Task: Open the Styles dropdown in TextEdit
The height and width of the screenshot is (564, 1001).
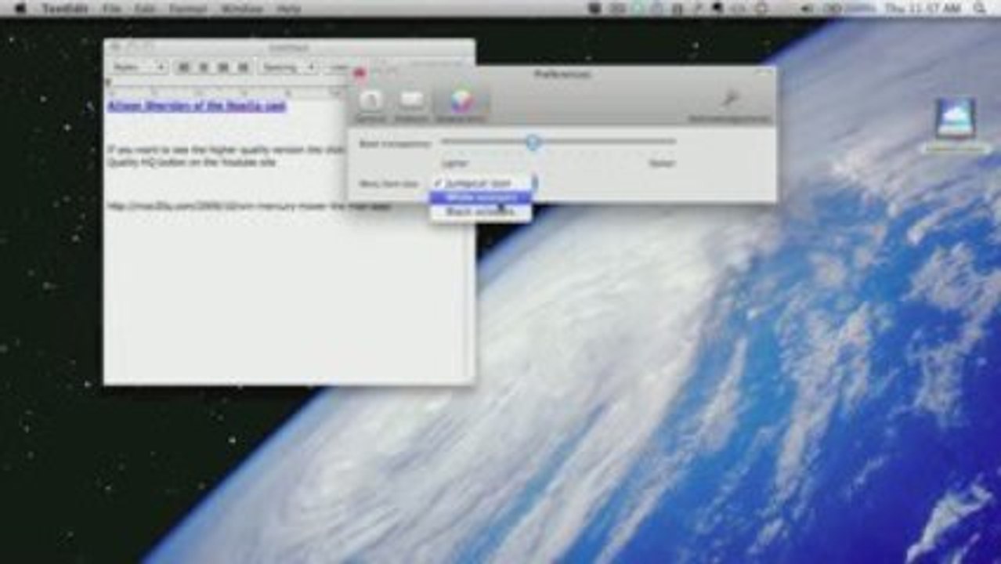Action: pyautogui.click(x=139, y=67)
